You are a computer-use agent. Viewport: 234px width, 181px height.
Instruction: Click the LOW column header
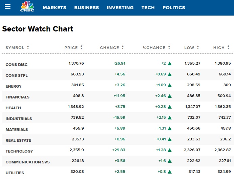[189, 48]
